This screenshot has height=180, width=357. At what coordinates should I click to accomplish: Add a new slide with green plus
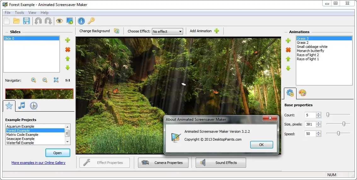pyautogui.click(x=68, y=40)
